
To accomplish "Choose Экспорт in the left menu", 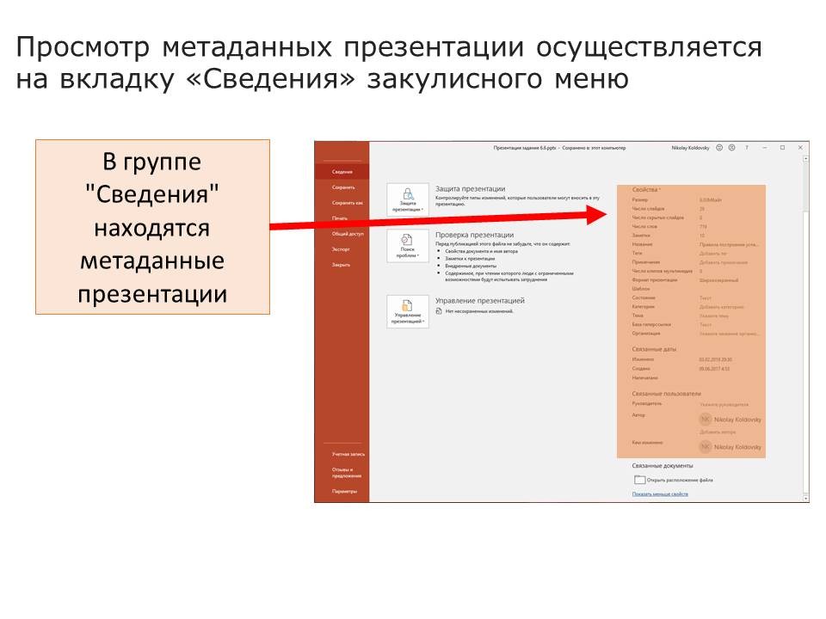I will click(342, 249).
